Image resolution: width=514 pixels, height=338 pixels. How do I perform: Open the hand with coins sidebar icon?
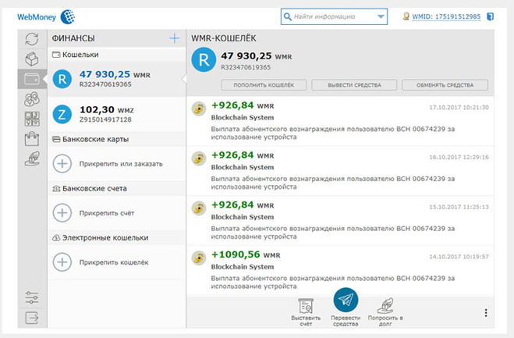point(32,158)
